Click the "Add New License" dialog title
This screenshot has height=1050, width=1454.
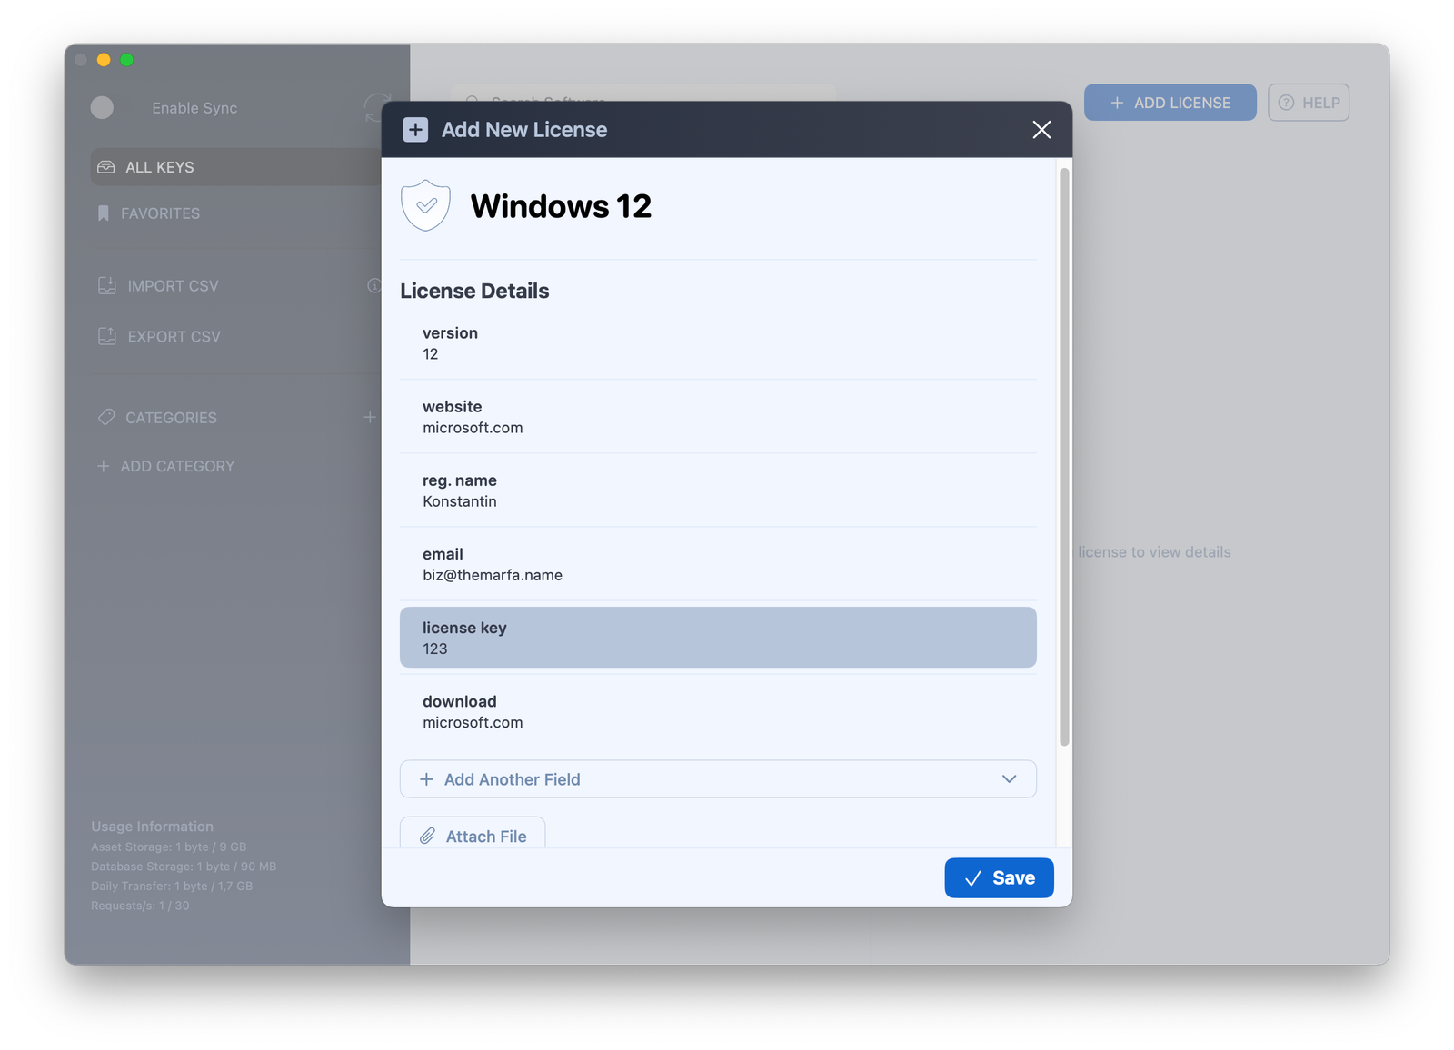[524, 130]
